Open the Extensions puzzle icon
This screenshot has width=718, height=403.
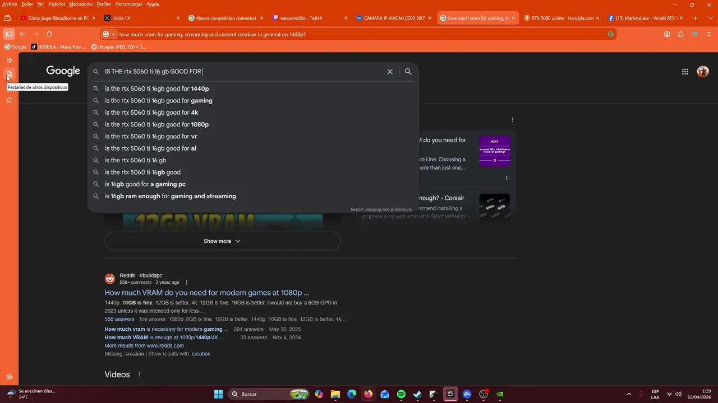(x=680, y=34)
